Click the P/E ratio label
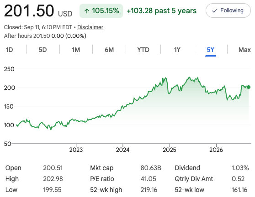Viewport: 255px width, 197px height. coord(102,179)
